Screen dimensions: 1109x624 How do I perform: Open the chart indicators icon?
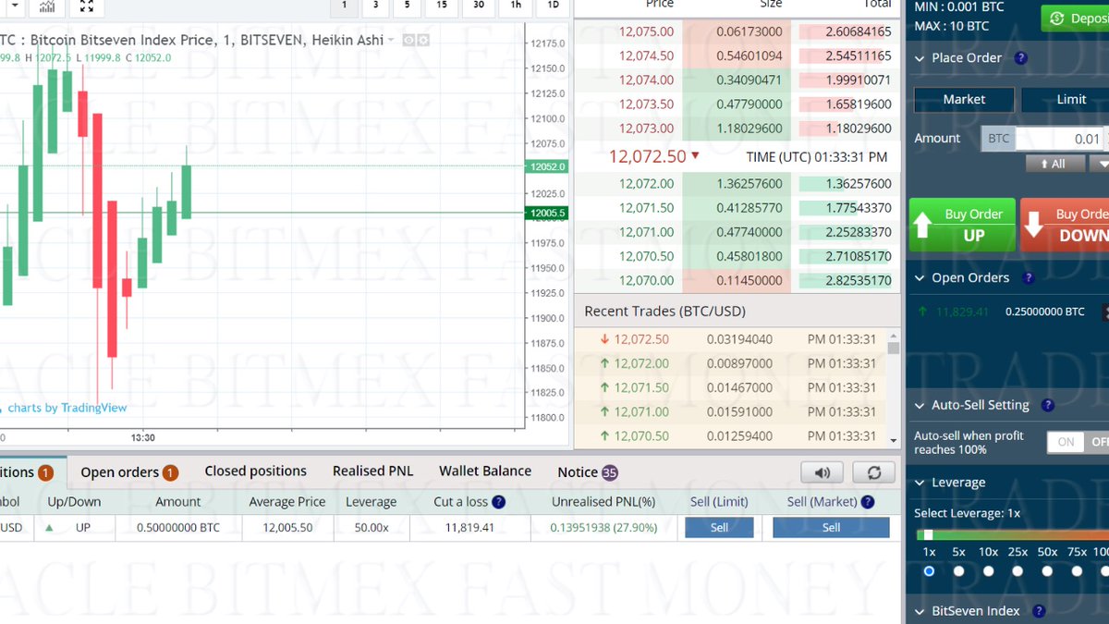point(46,6)
